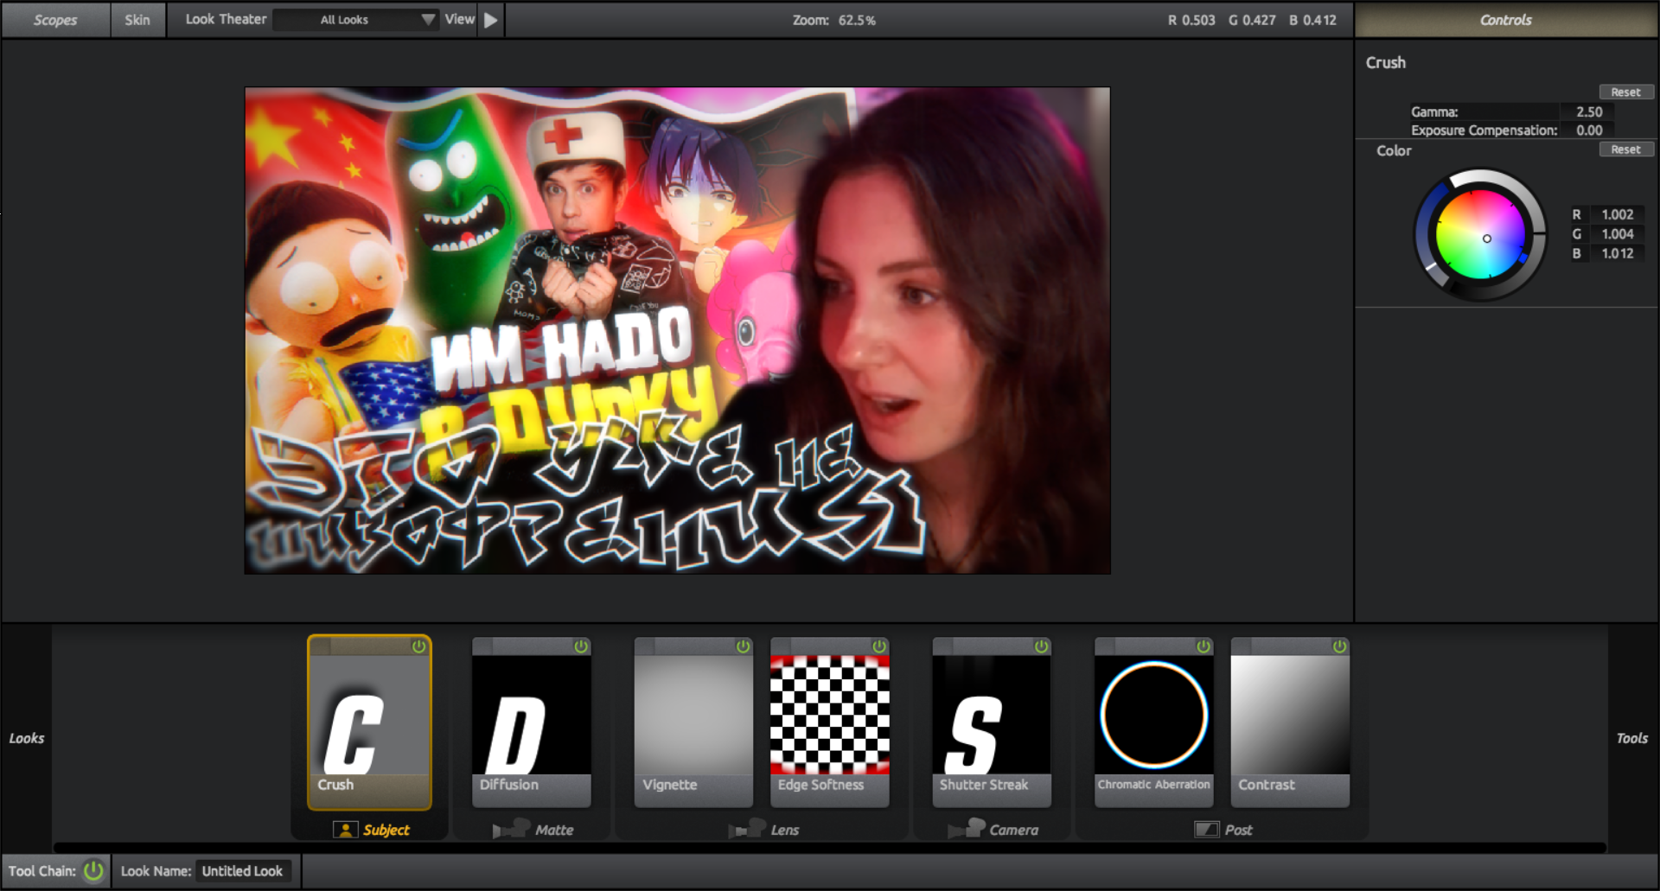Click the Post stage label
Screen dimensions: 1660x891
(x=1238, y=830)
